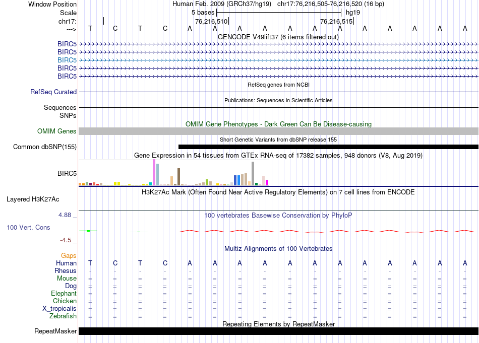Open Short Genetic Variants from dbSNP title
Image resolution: width=479 pixels, height=343 pixels.
click(x=278, y=140)
